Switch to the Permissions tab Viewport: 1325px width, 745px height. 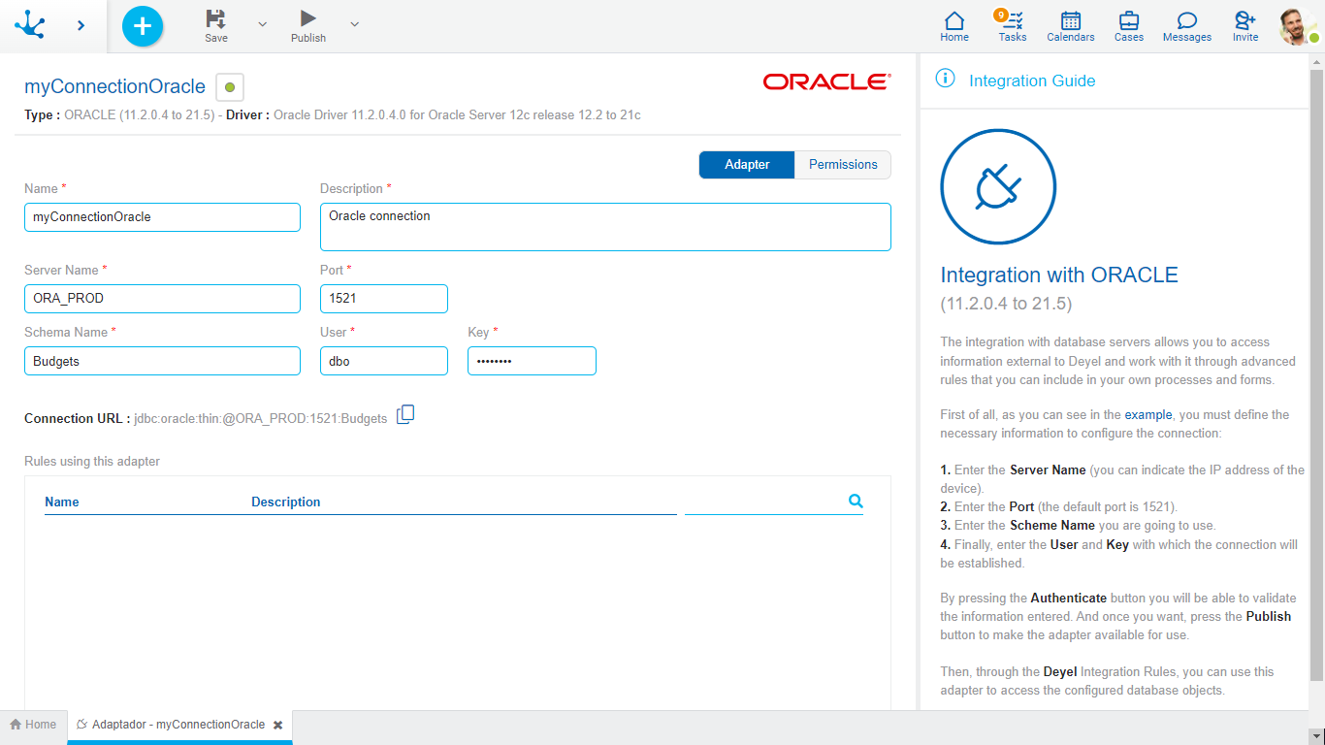pyautogui.click(x=842, y=165)
